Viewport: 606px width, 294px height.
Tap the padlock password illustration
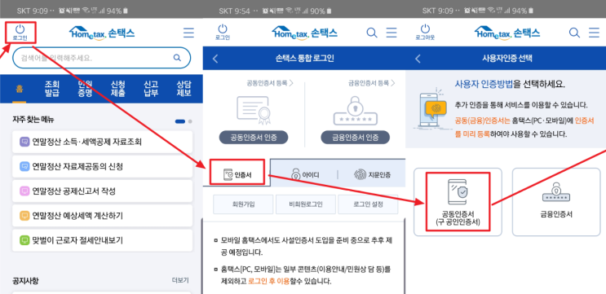click(355, 110)
